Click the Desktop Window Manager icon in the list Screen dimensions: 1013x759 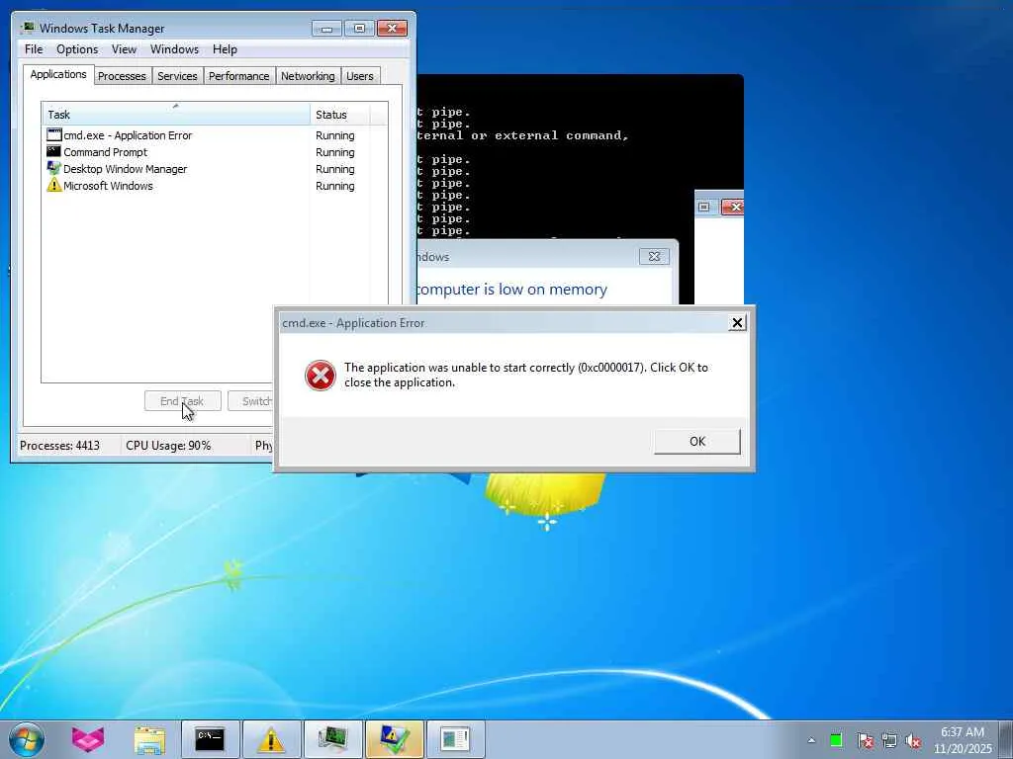(53, 168)
